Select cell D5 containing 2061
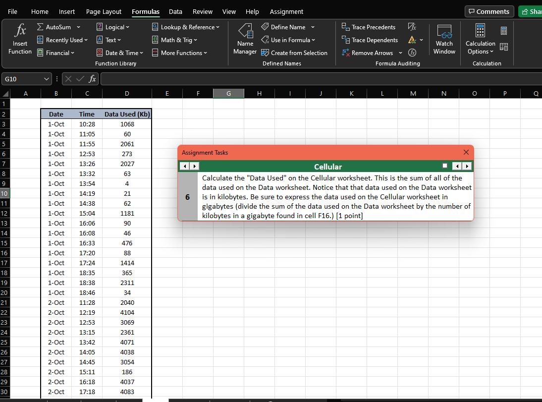 (127, 144)
